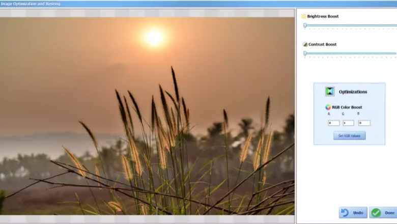Click the Brightness Boost slider handle
Viewport: 397px width, 224px height.
click(305, 25)
